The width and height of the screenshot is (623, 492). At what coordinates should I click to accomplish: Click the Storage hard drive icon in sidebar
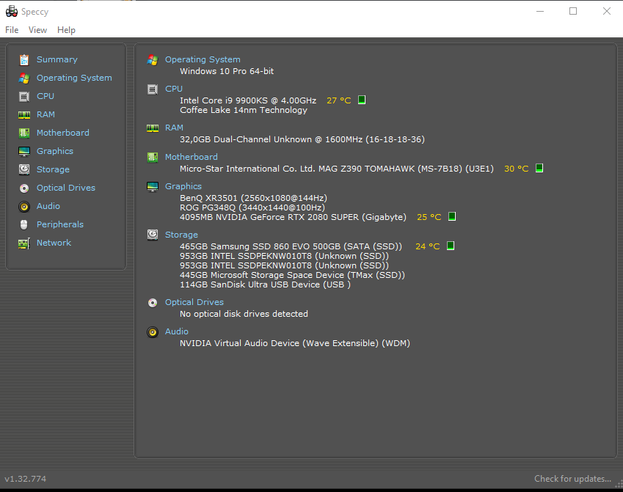pos(24,169)
